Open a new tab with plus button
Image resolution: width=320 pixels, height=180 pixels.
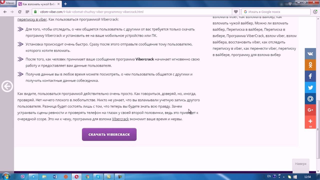[x=65, y=4]
